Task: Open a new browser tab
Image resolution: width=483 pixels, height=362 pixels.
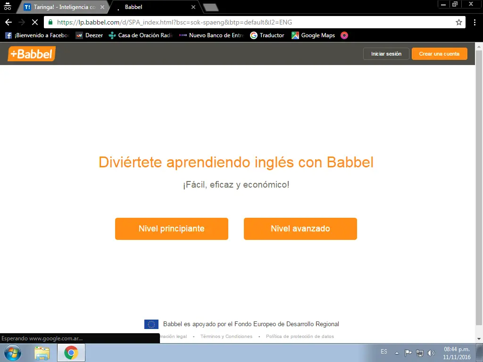Action: (211, 8)
